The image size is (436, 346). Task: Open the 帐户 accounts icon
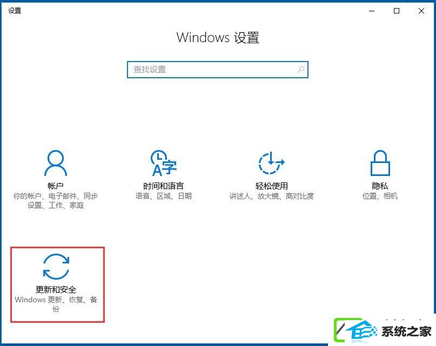(56, 163)
